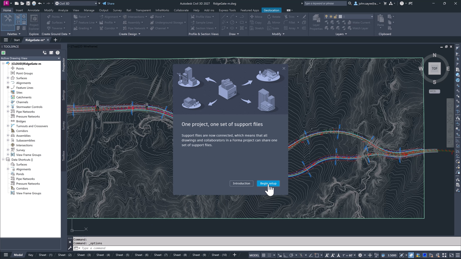Image resolution: width=461 pixels, height=259 pixels.
Task: Click the Autodesk App Store cart icon
Action: [x=385, y=4]
